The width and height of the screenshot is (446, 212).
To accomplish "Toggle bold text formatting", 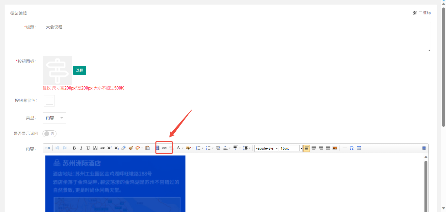I will (74, 148).
